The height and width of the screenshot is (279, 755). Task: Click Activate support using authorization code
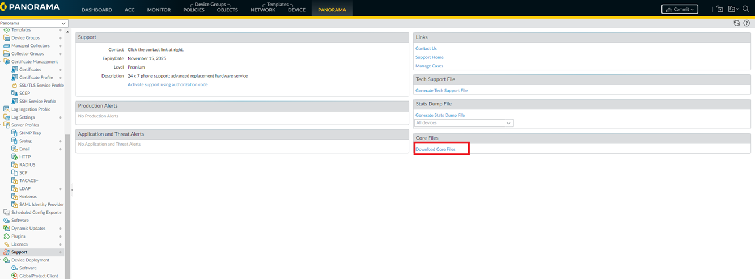coord(168,84)
